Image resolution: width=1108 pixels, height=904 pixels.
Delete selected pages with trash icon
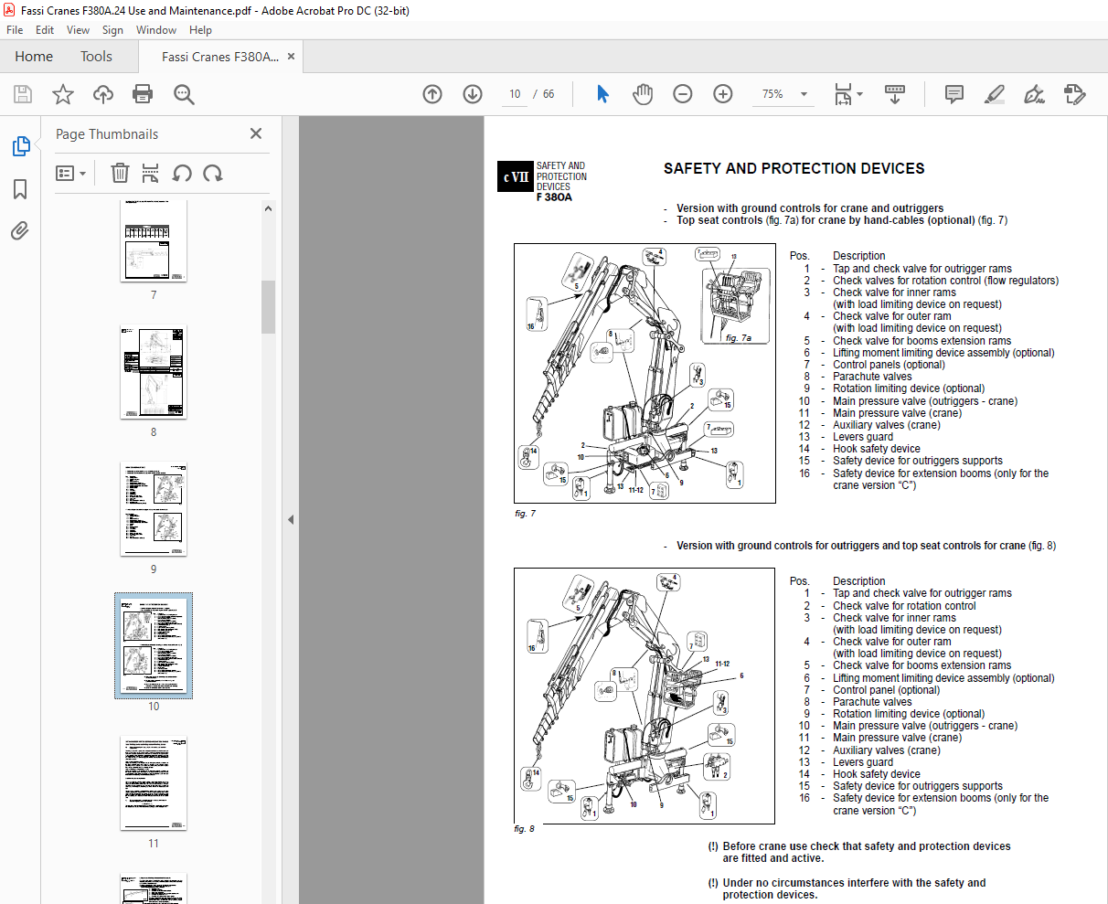tap(120, 173)
